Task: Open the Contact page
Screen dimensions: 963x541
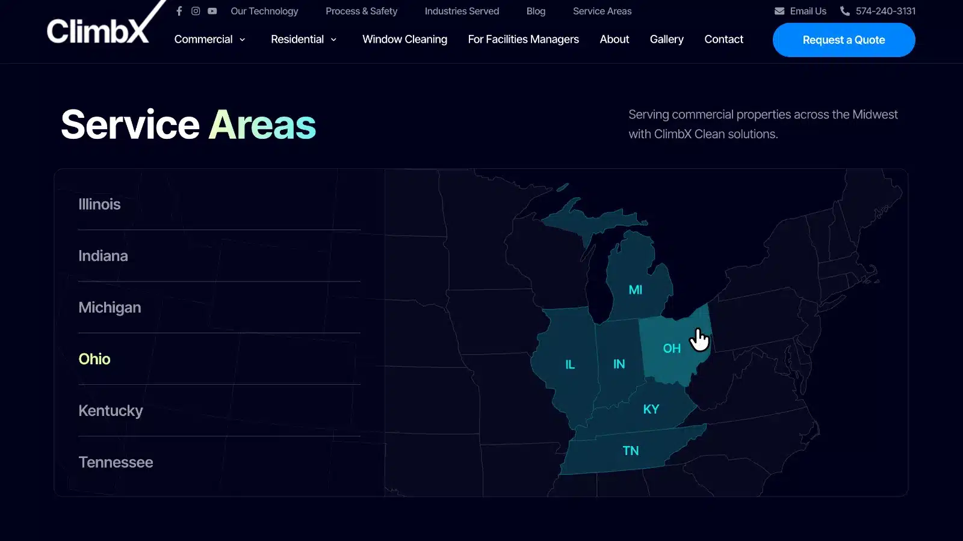Action: (x=724, y=39)
